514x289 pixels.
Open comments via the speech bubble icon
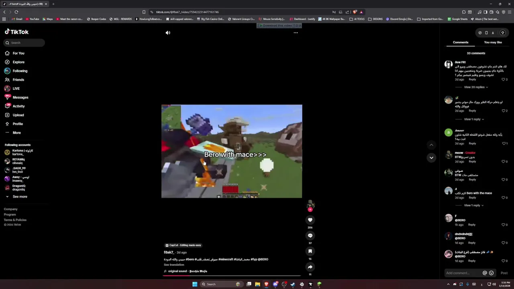click(310, 235)
